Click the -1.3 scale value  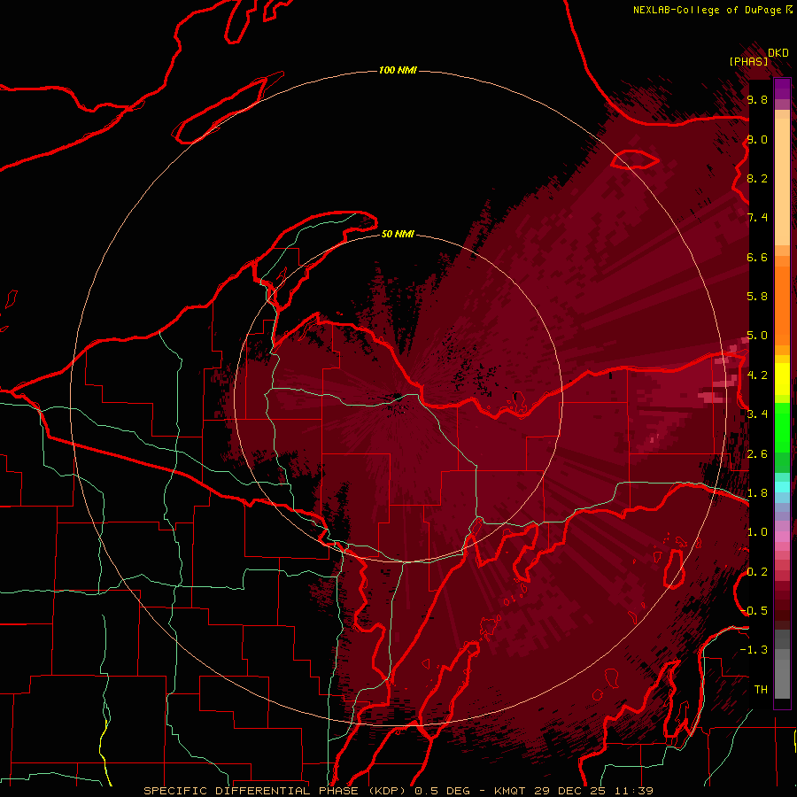pyautogui.click(x=754, y=650)
